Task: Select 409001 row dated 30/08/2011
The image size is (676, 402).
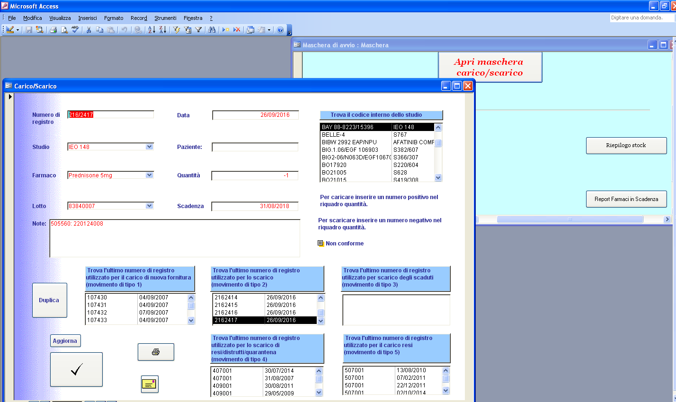Action: pos(262,386)
